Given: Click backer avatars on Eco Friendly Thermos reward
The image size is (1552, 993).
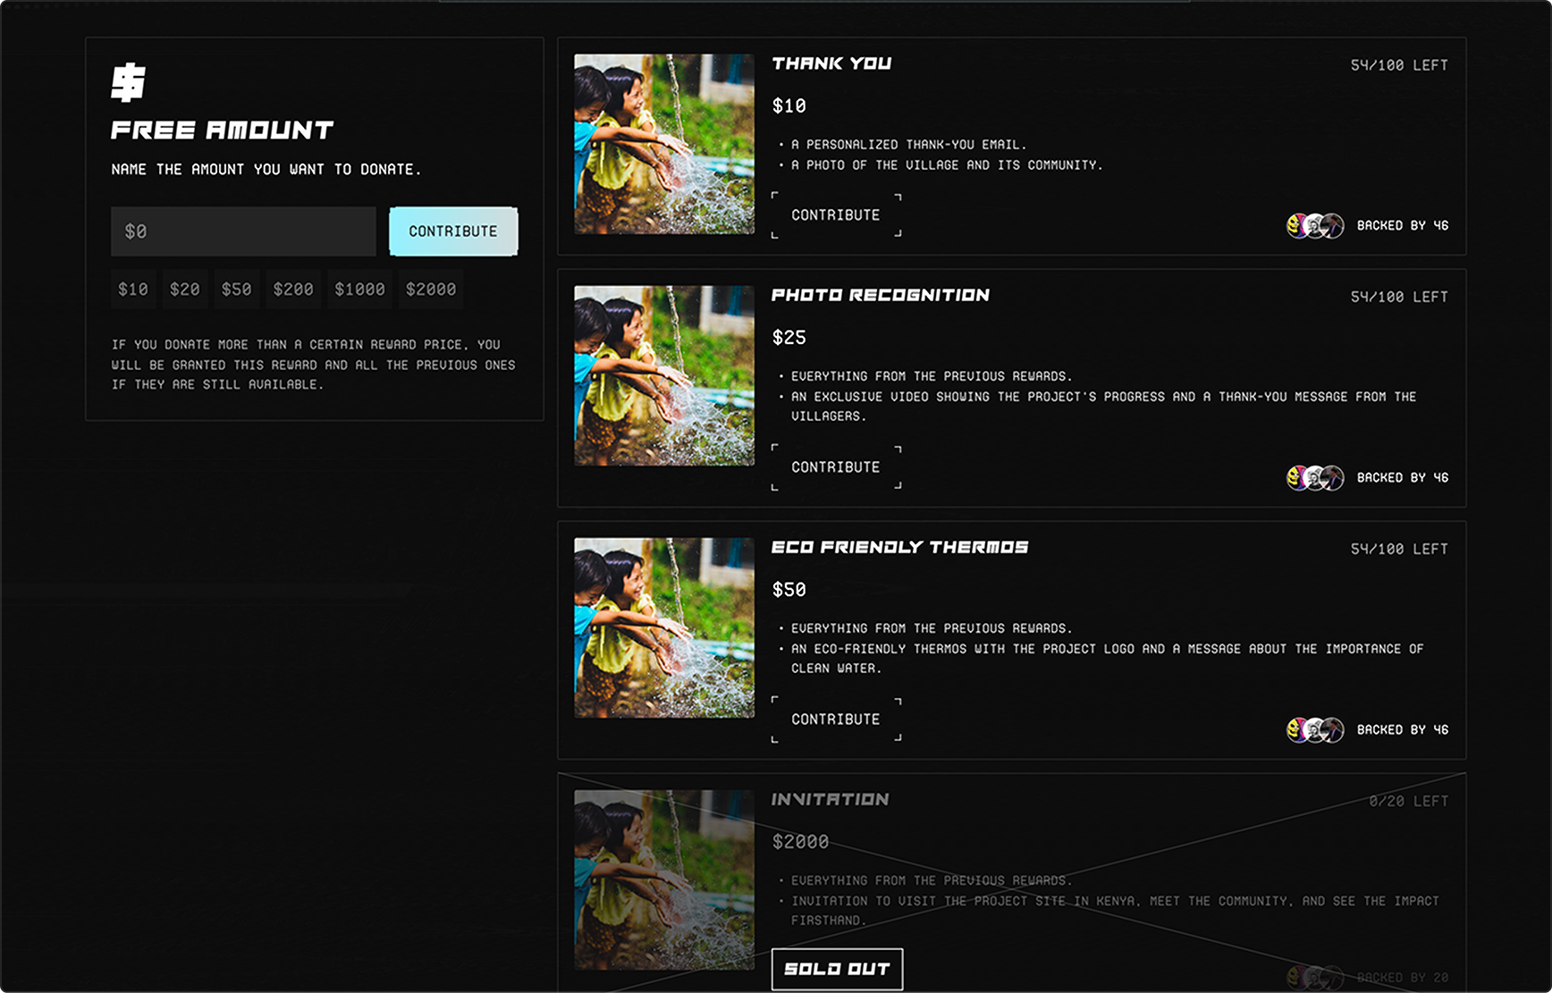Looking at the screenshot, I should (1314, 730).
